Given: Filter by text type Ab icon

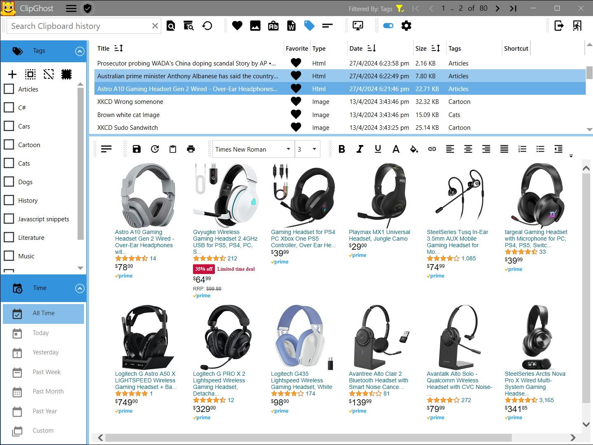Looking at the screenshot, I should click(x=273, y=26).
